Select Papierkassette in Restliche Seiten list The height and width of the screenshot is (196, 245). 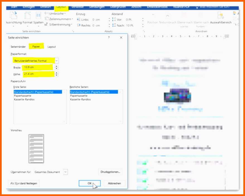pyautogui.click(x=79, y=96)
